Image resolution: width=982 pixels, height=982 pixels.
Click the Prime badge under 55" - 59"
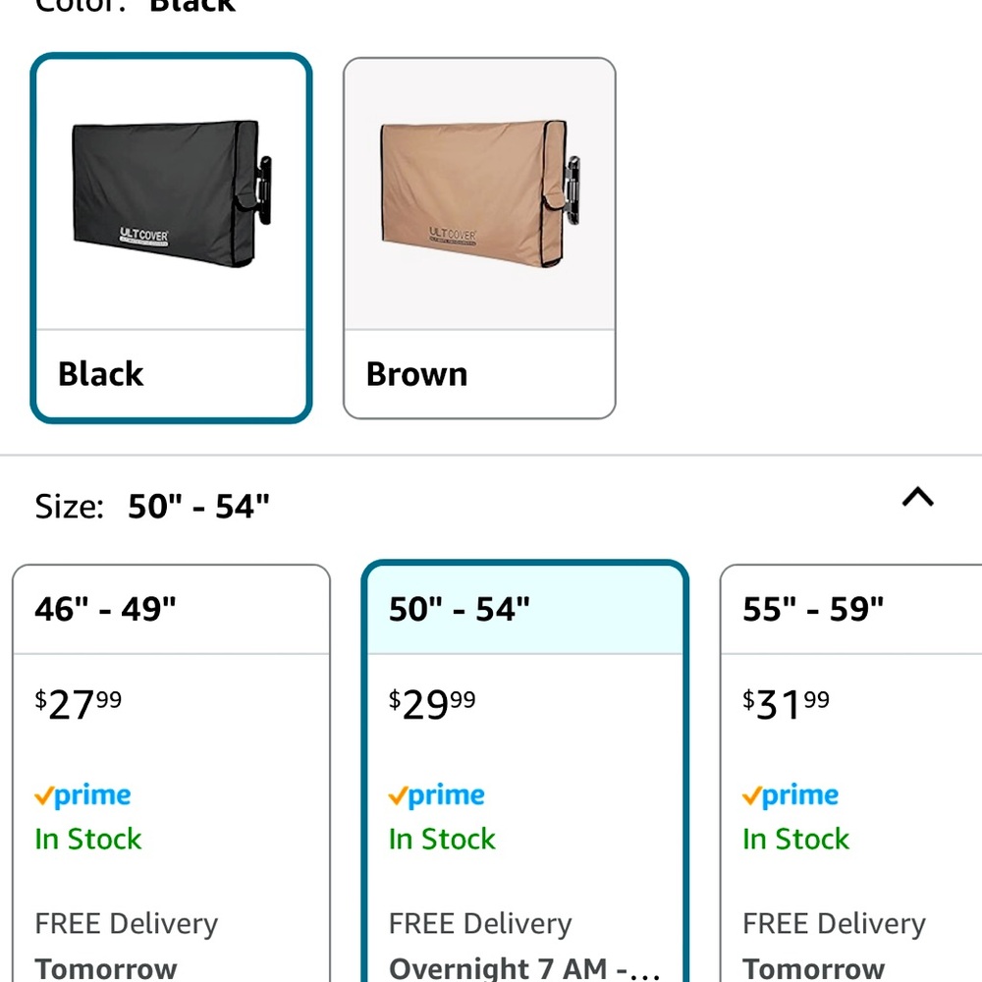[791, 794]
